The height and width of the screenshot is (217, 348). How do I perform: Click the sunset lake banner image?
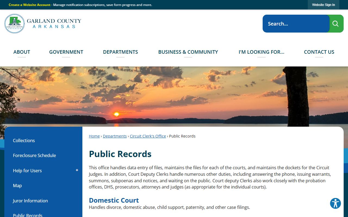174,97
